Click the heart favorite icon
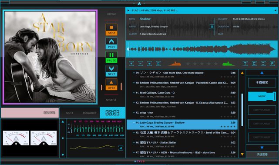This screenshot has height=165, width=279. 149,64
